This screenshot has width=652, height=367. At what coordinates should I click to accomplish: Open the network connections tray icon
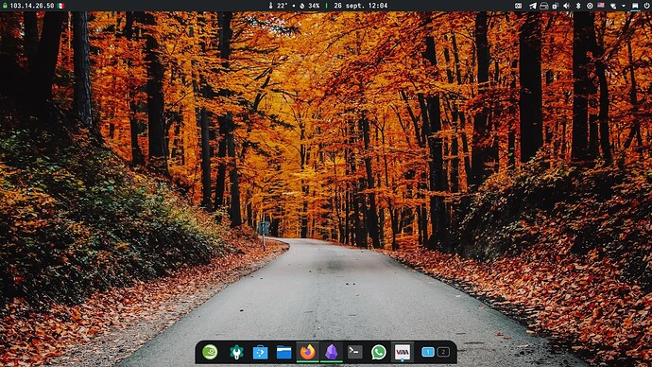pyautogui.click(x=613, y=6)
